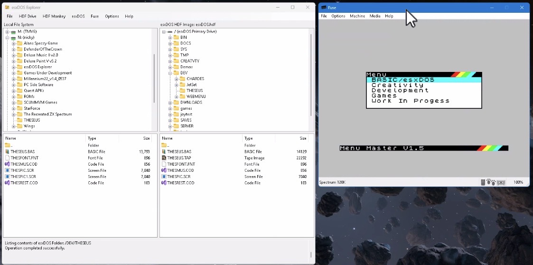Click the Wings folder icon in local tree
The image size is (533, 265).
(19, 126)
